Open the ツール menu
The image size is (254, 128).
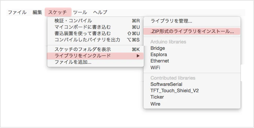pyautogui.click(x=80, y=12)
